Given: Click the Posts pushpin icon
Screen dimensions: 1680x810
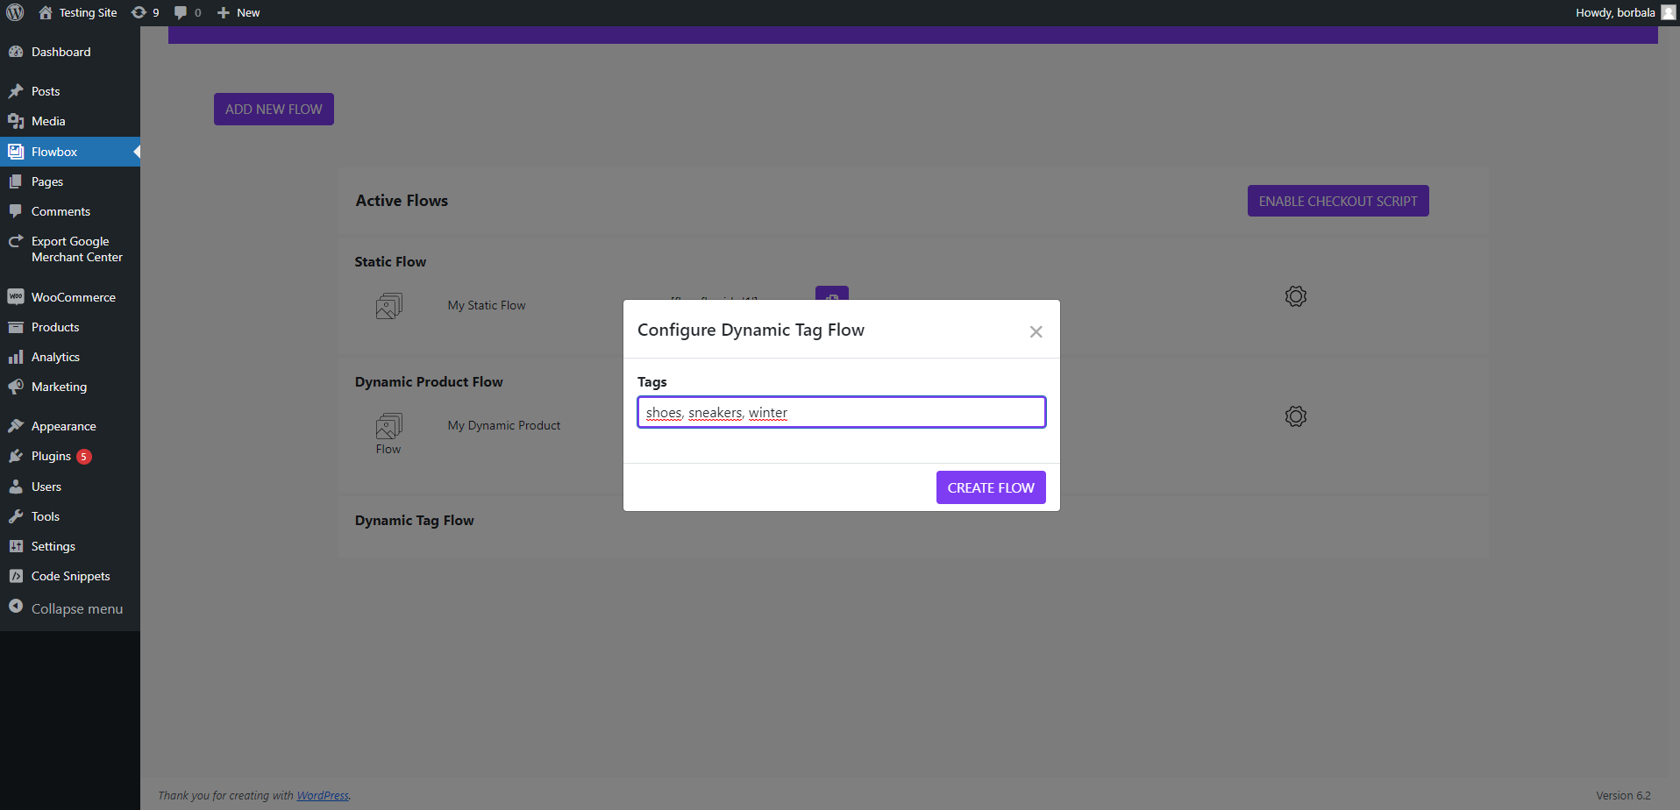Looking at the screenshot, I should 16,91.
